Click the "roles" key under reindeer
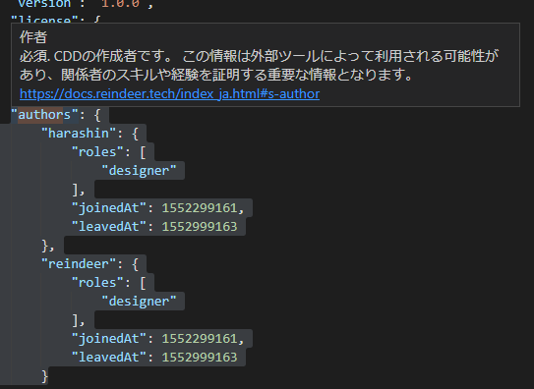 [97, 283]
